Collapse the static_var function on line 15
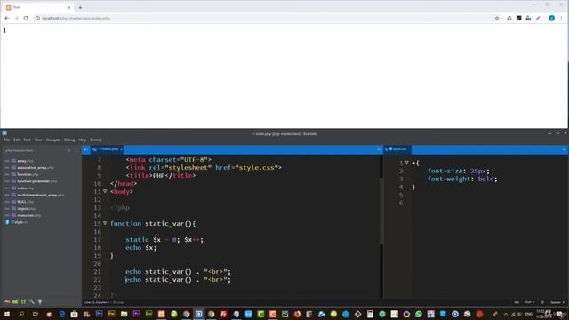Screen dimensions: 569x320 pos(105,223)
